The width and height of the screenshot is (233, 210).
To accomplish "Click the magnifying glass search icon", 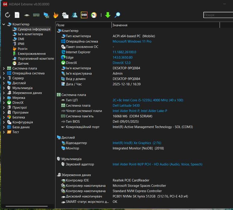I will (117, 15).
